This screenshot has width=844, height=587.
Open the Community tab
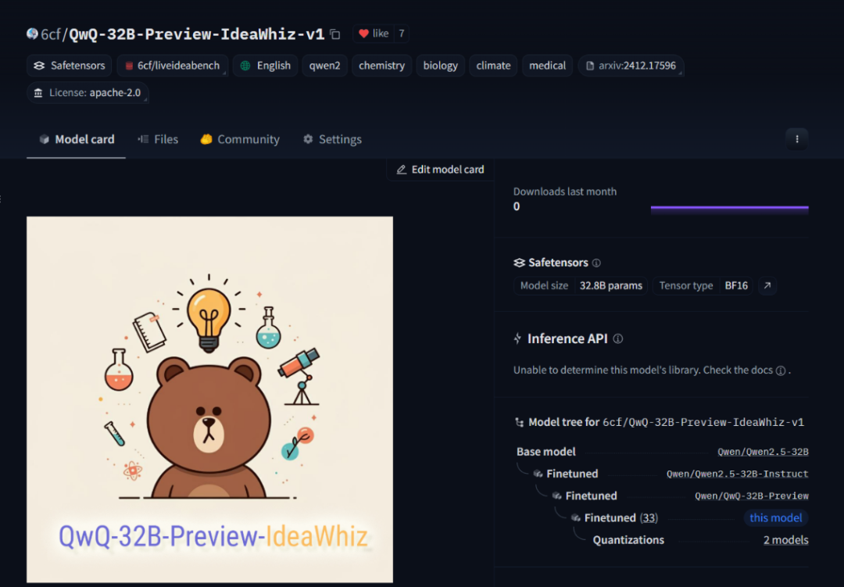240,139
